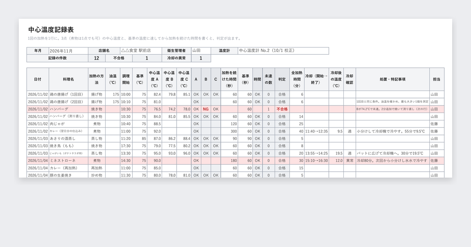
Task: Click dish cell あさりの酒蒸し
Action: pos(68,139)
